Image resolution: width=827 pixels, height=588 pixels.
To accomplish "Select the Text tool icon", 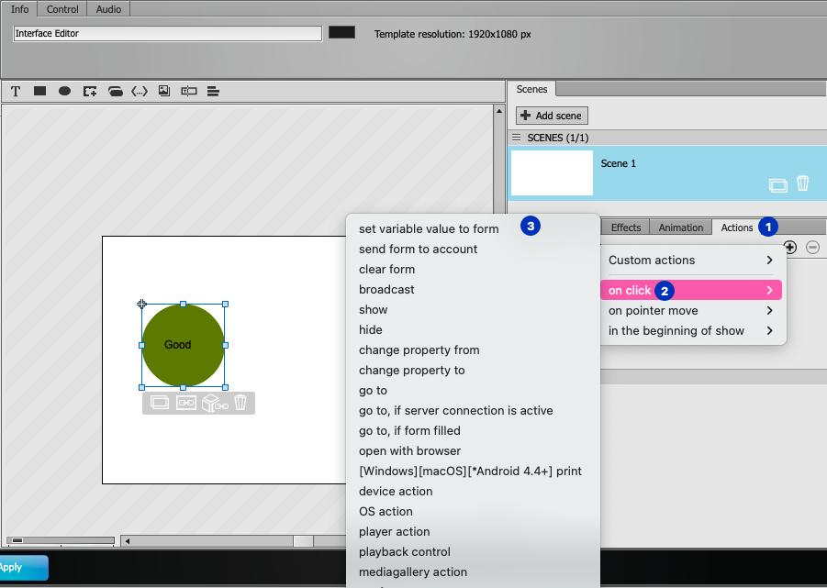I will (x=16, y=91).
